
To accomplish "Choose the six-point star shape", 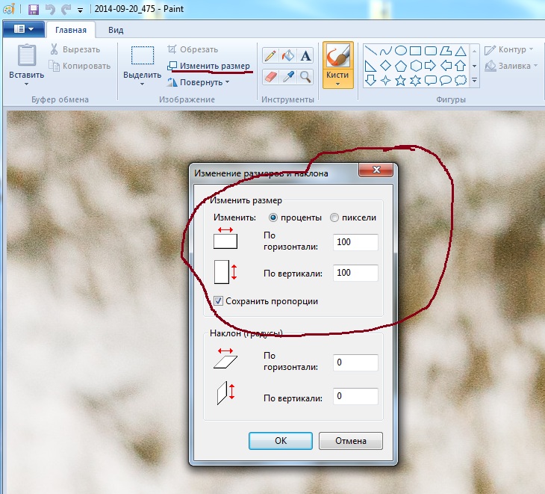I will 416,81.
